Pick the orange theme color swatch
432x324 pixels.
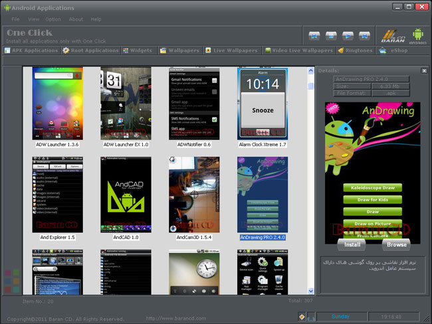tap(17, 282)
